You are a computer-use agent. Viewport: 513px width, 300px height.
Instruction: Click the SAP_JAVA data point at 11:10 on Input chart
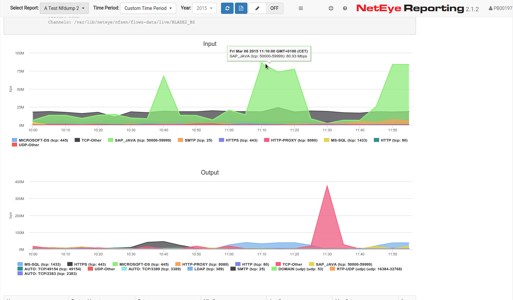tap(262, 64)
